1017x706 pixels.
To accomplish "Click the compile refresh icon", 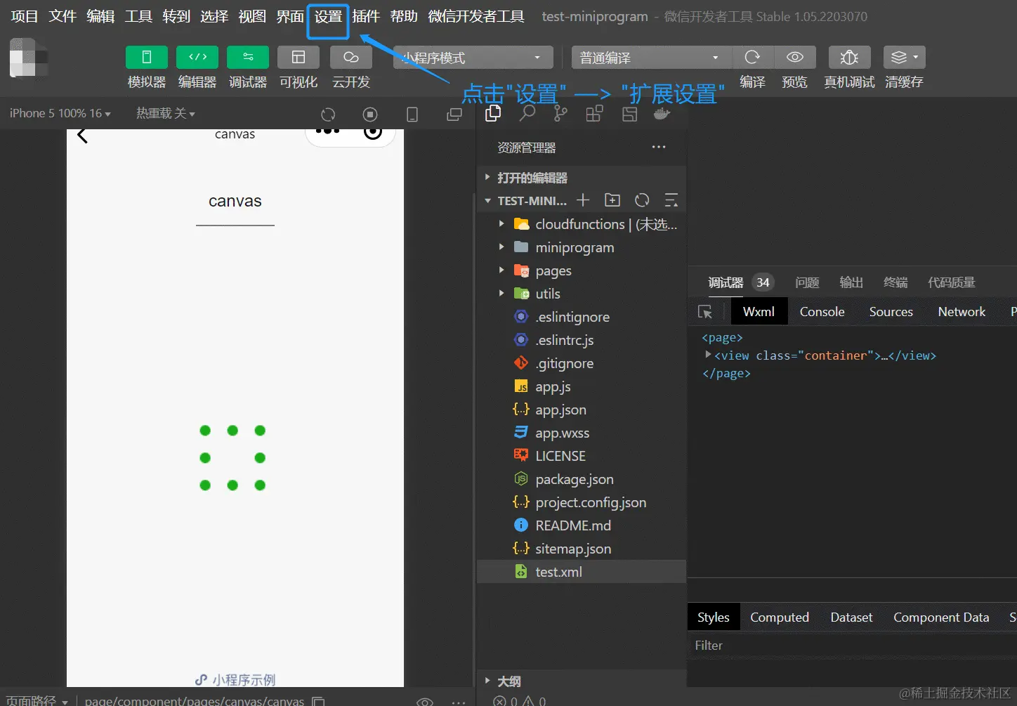I will [x=752, y=57].
